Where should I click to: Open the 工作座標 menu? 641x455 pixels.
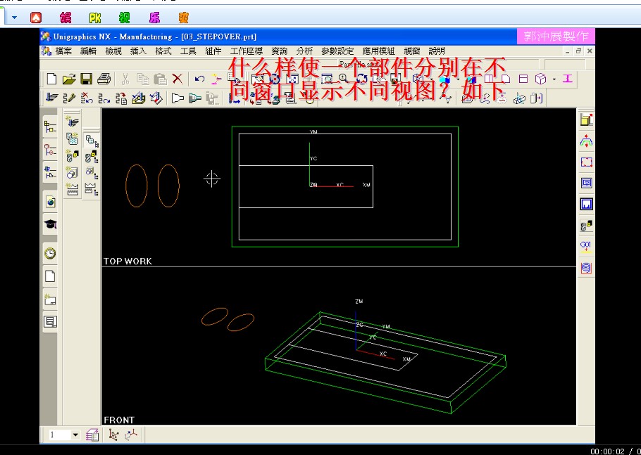[246, 51]
